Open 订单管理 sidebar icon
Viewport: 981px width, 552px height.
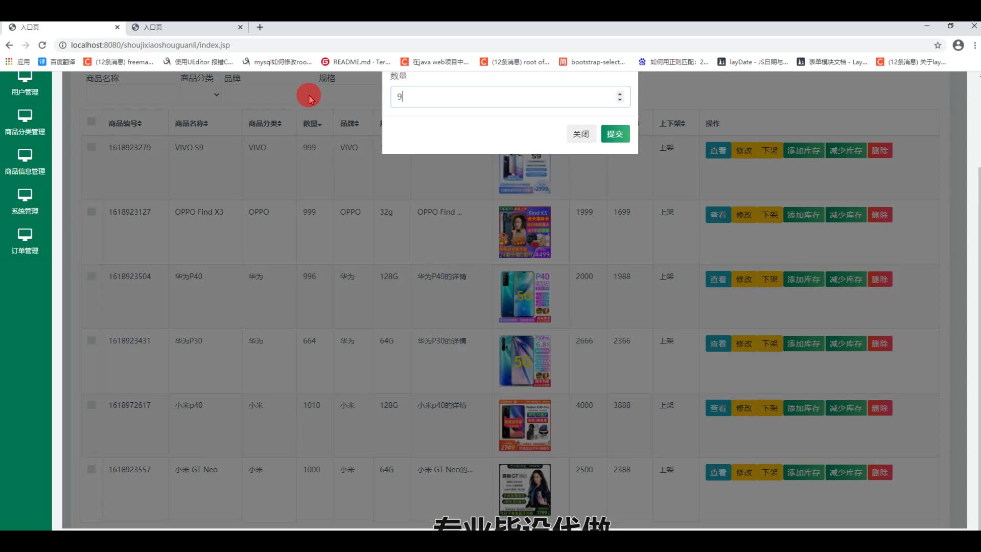(x=25, y=235)
